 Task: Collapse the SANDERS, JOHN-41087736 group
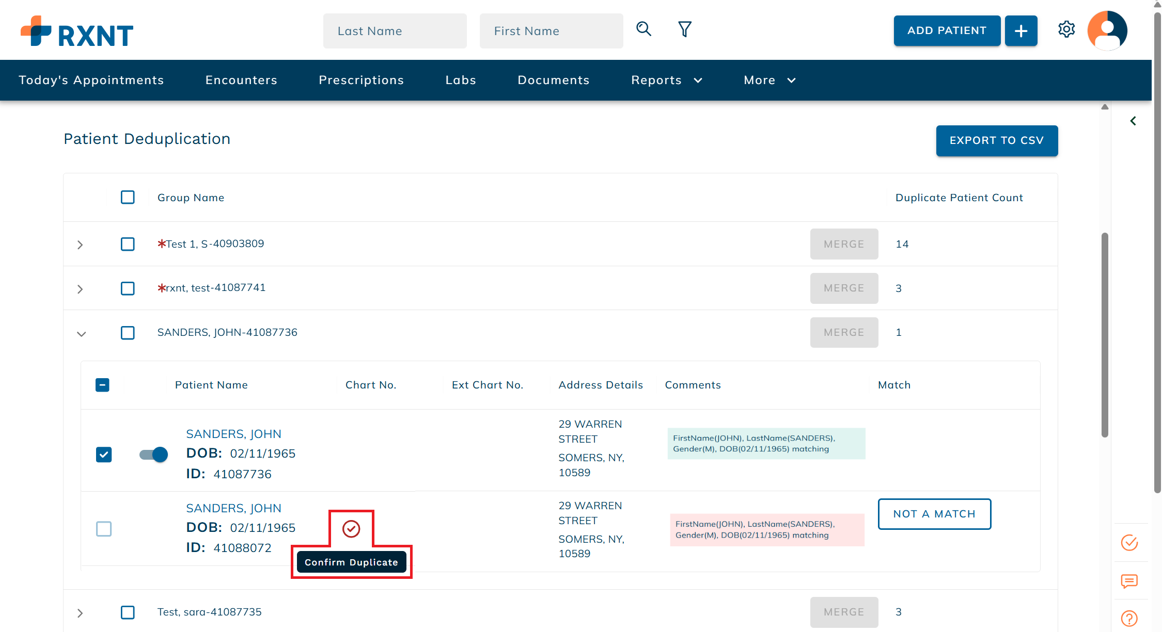click(81, 334)
